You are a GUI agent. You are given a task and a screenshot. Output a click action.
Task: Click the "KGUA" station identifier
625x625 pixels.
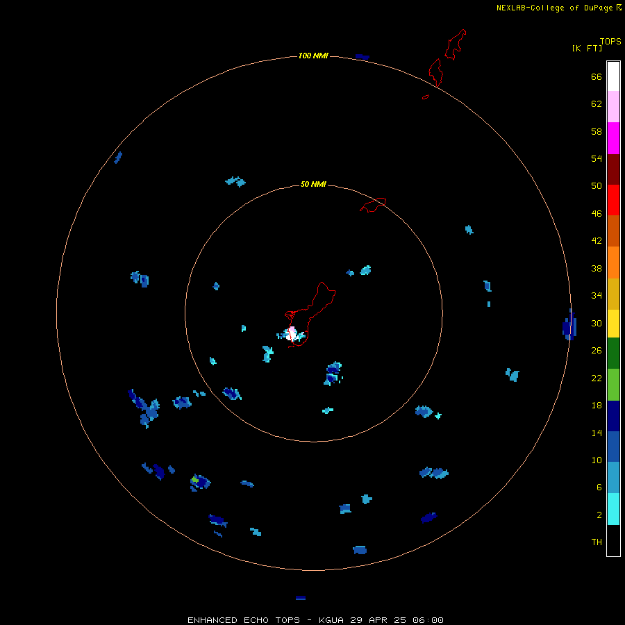coord(331,620)
